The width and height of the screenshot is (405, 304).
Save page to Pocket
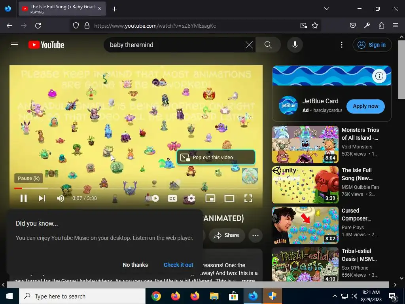coord(352,26)
